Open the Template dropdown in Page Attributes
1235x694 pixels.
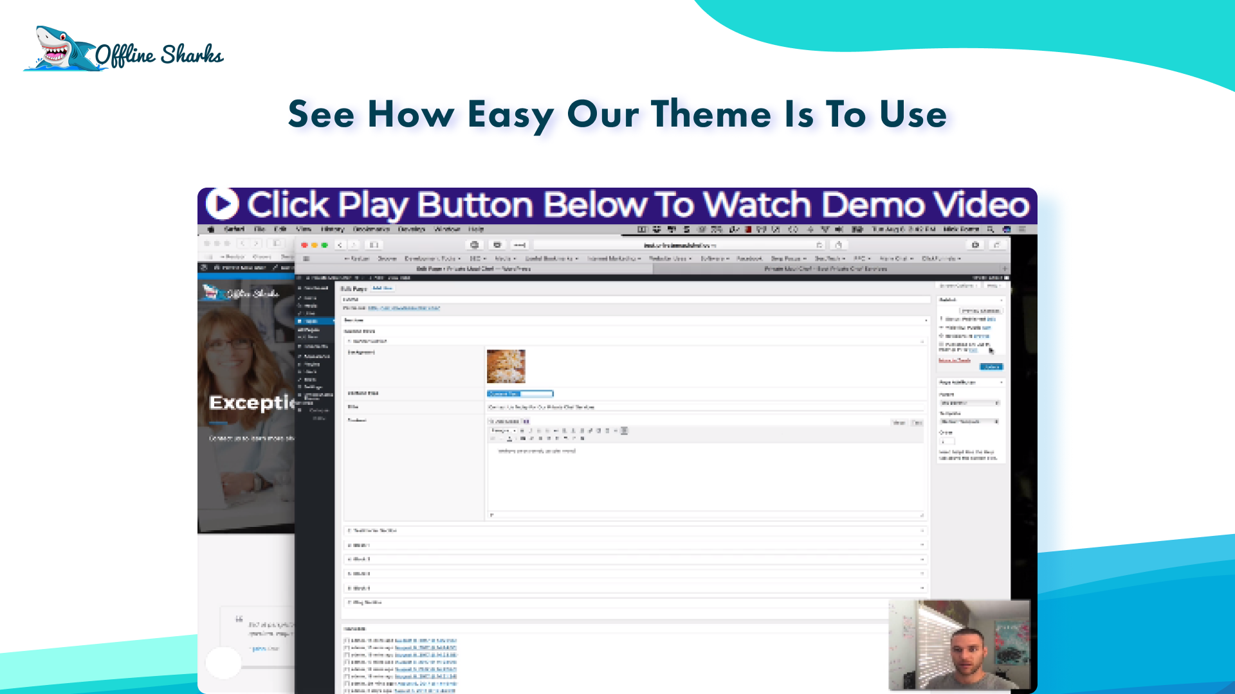coord(969,422)
